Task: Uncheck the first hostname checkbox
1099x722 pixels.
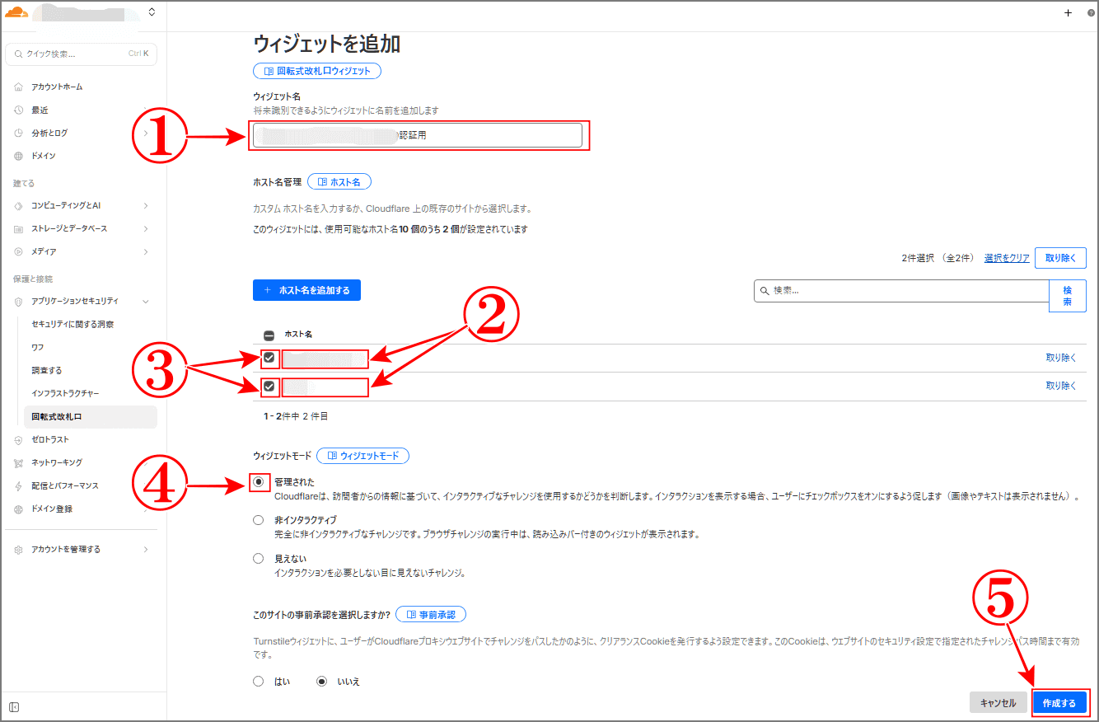Action: (269, 359)
